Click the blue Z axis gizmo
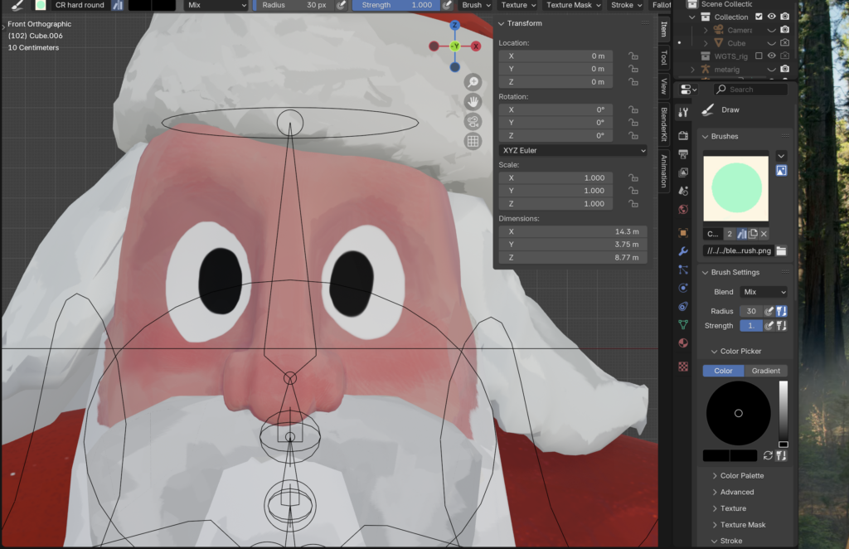Viewport: 849px width, 549px height. tap(455, 25)
